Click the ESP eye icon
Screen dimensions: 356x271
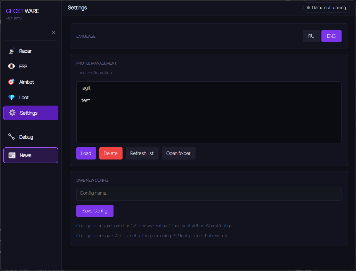coord(12,66)
